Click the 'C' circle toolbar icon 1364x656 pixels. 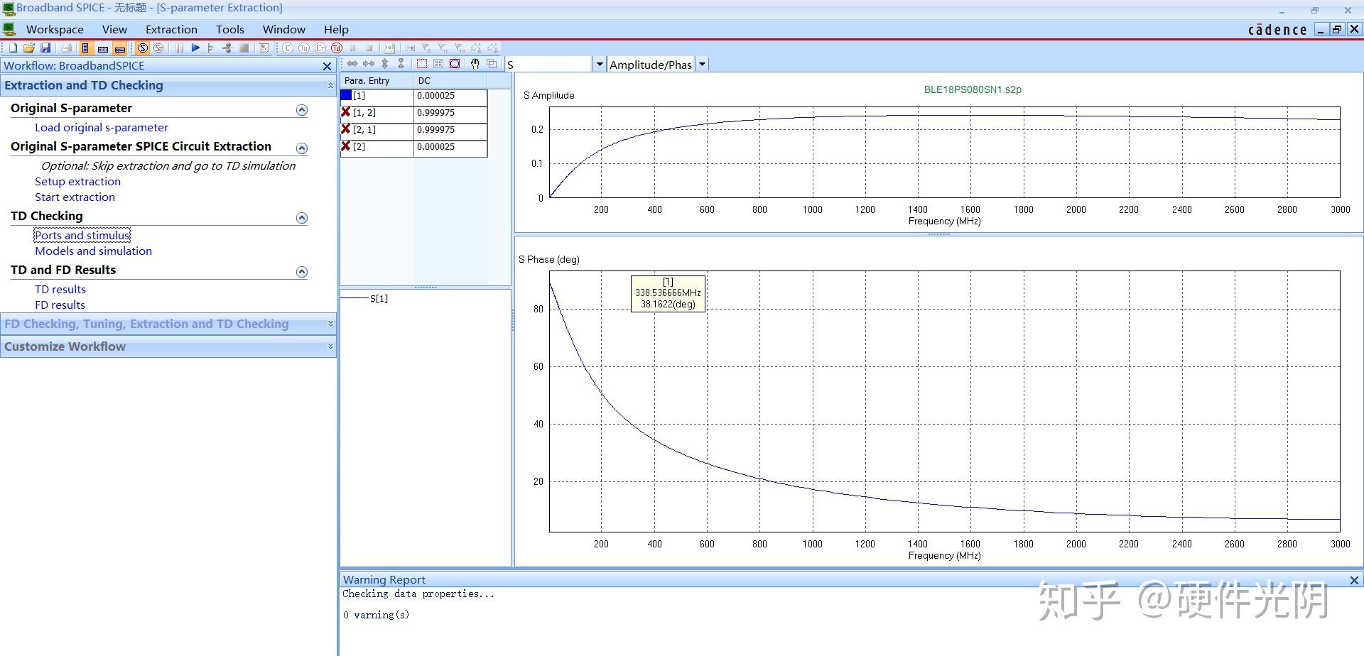pyautogui.click(x=287, y=48)
